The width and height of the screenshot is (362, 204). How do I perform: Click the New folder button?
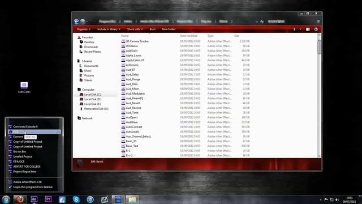point(169,29)
